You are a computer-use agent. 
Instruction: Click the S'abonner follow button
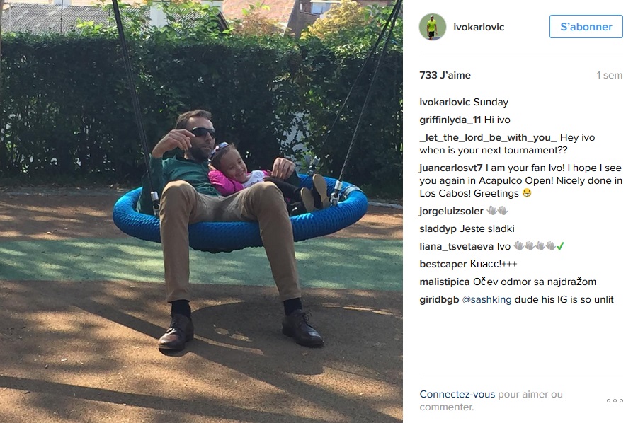(586, 27)
